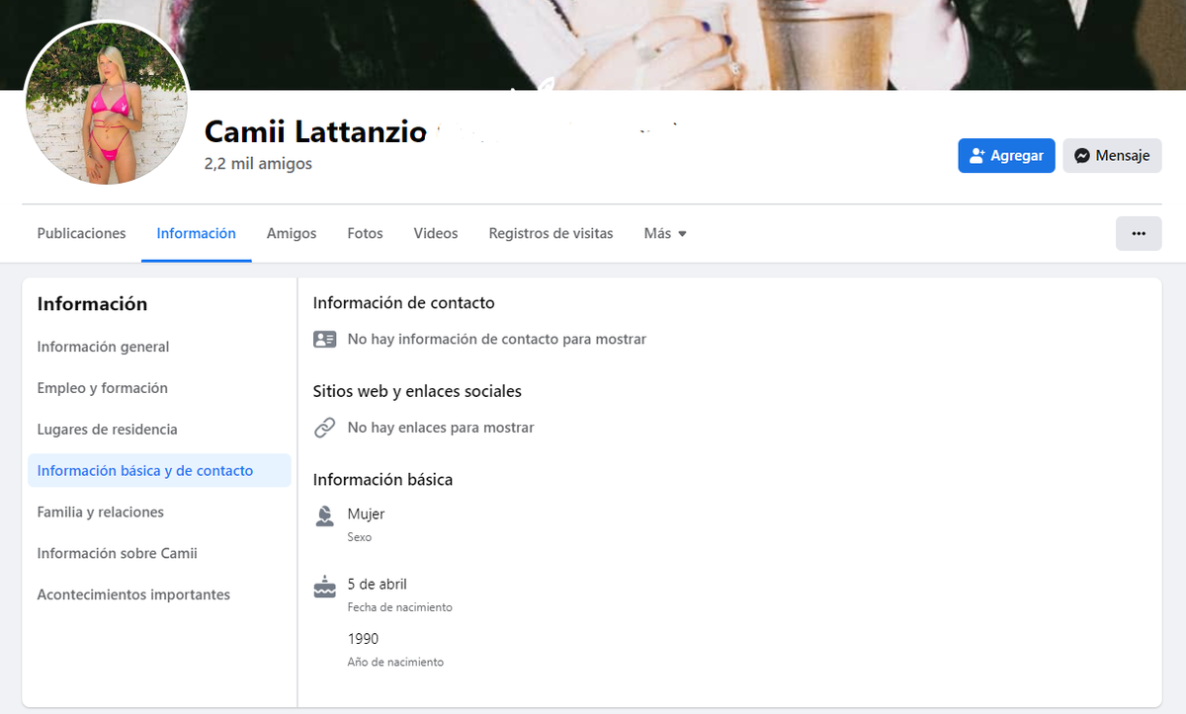This screenshot has height=714, width=1186.
Task: Select Acontecimientos importantes in sidebar
Action: (133, 595)
